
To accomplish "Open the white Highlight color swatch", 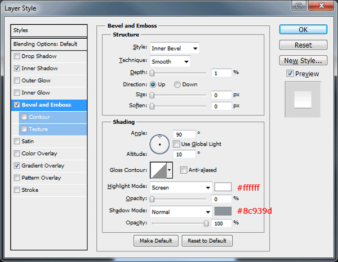I will (x=223, y=187).
